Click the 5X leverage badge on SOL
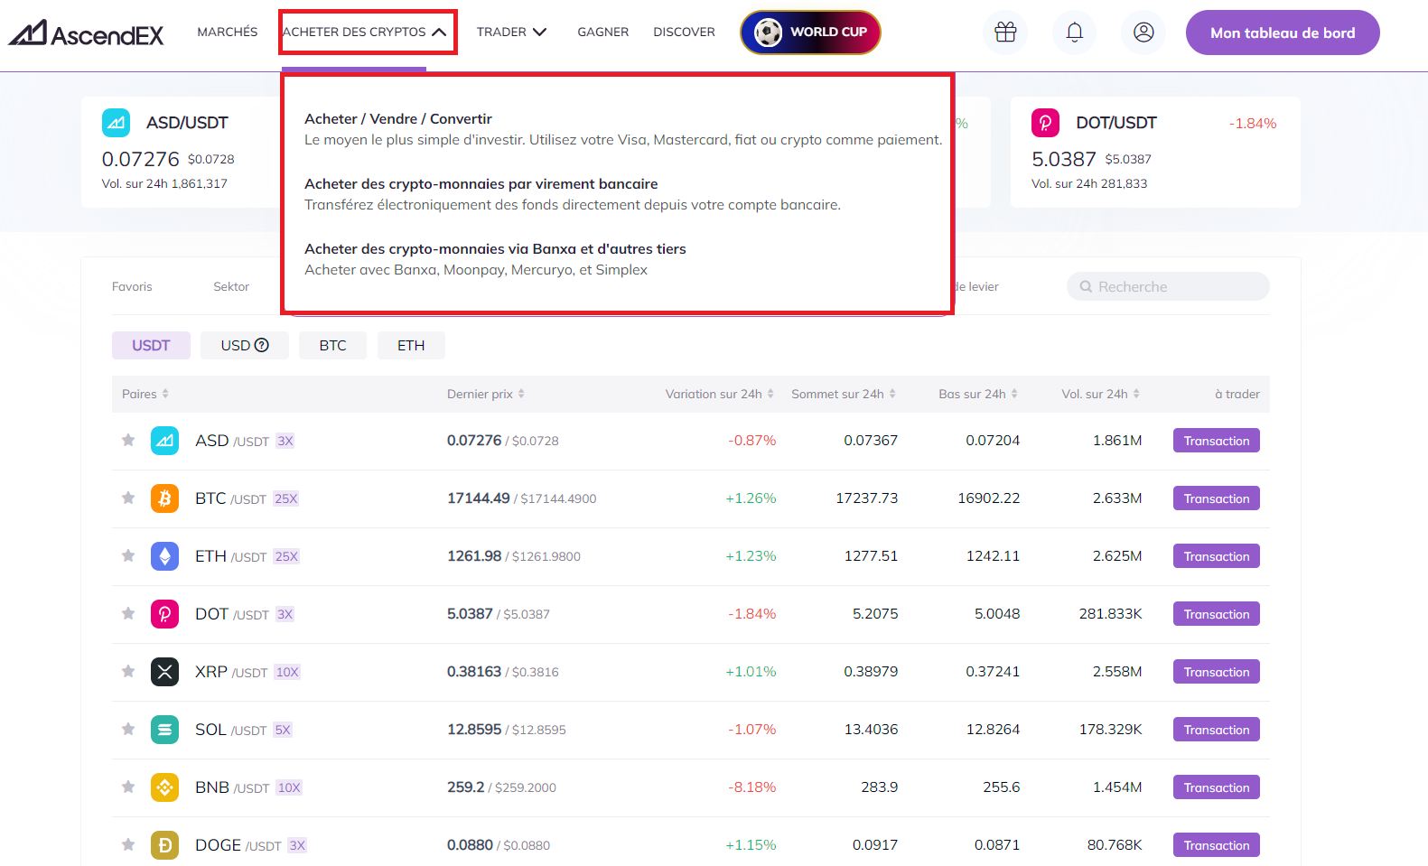 coord(283,730)
